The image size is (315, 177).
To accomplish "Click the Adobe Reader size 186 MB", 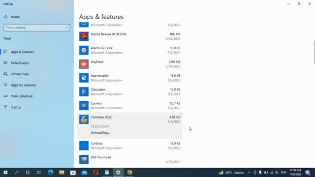I will (175, 34).
